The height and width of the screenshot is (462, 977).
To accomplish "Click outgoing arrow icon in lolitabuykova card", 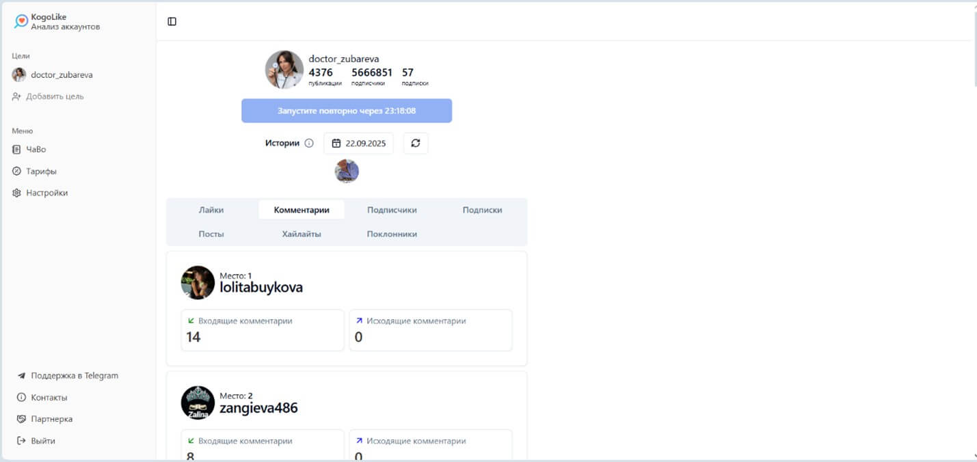I will point(359,321).
